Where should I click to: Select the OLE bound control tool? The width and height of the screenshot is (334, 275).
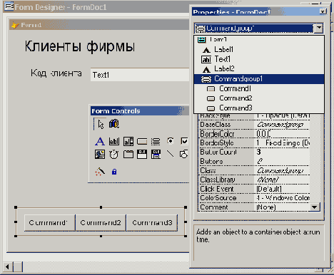[x=156, y=155]
